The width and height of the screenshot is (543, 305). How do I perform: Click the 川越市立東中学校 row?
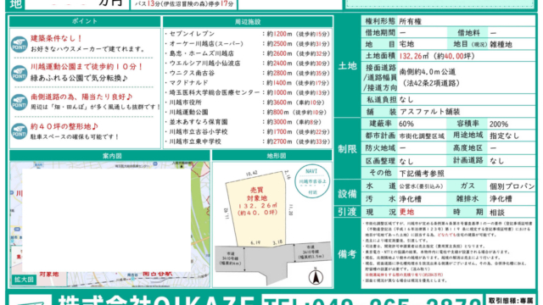pyautogui.click(x=248, y=141)
